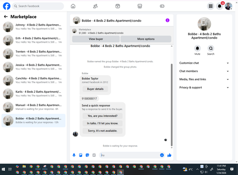Click the chat scrollbar up arrow
Image resolution: width=238 pixels, height=175 pixels.
pyautogui.click(x=171, y=46)
